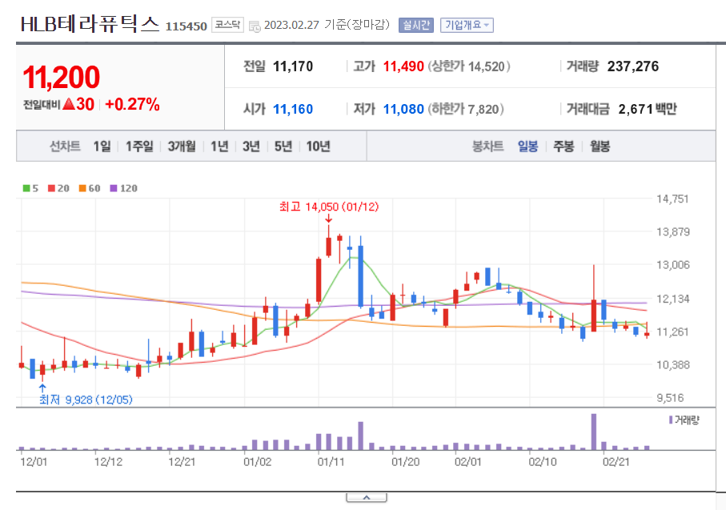Select the 1주일 line chart tab
Image resolution: width=726 pixels, height=510 pixels.
tap(139, 147)
